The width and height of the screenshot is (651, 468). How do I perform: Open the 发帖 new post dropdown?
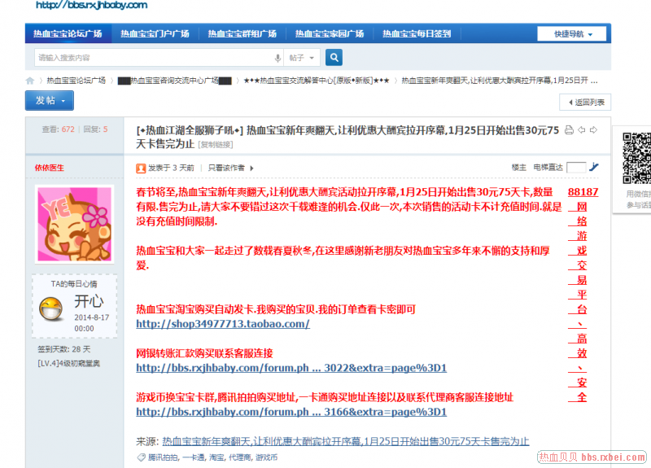point(50,101)
